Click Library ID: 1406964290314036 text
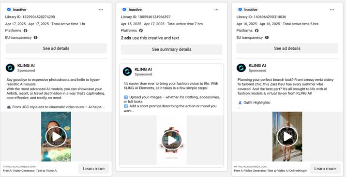The image size is (346, 177). (261, 17)
